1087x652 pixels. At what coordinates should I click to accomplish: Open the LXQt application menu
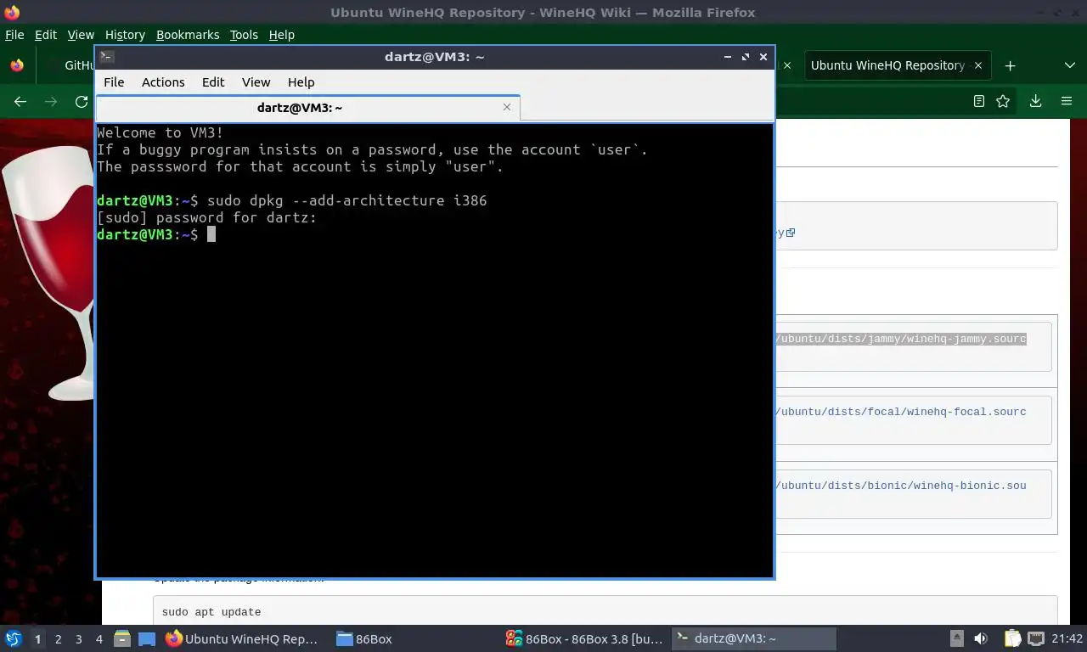point(14,638)
